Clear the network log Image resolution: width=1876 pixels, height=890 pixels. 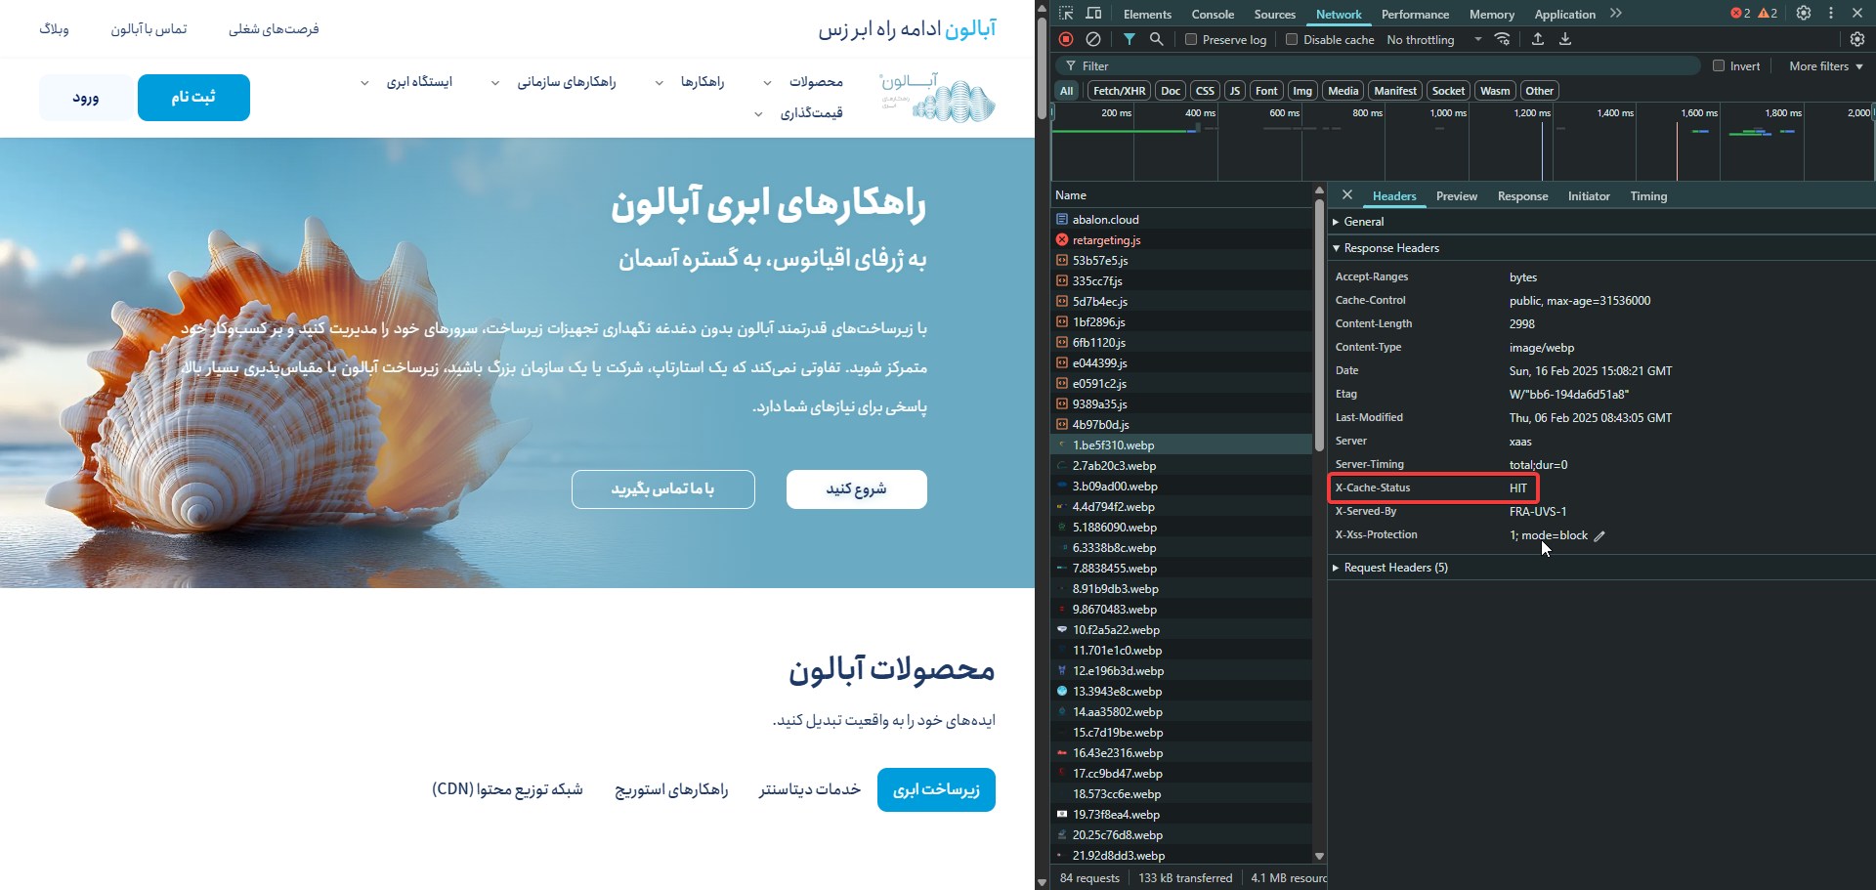click(x=1093, y=39)
